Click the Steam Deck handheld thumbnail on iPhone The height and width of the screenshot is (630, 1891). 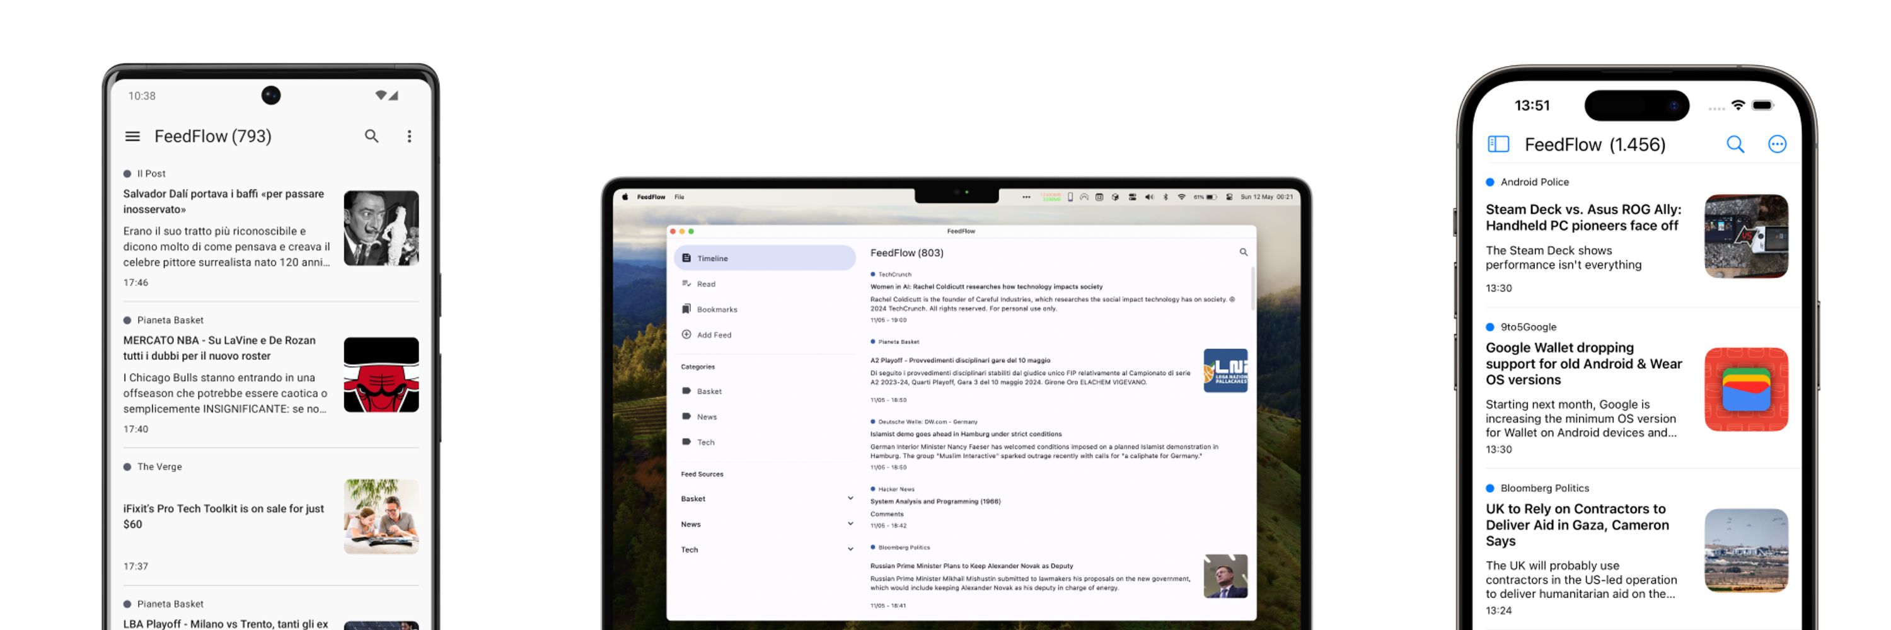point(1747,236)
